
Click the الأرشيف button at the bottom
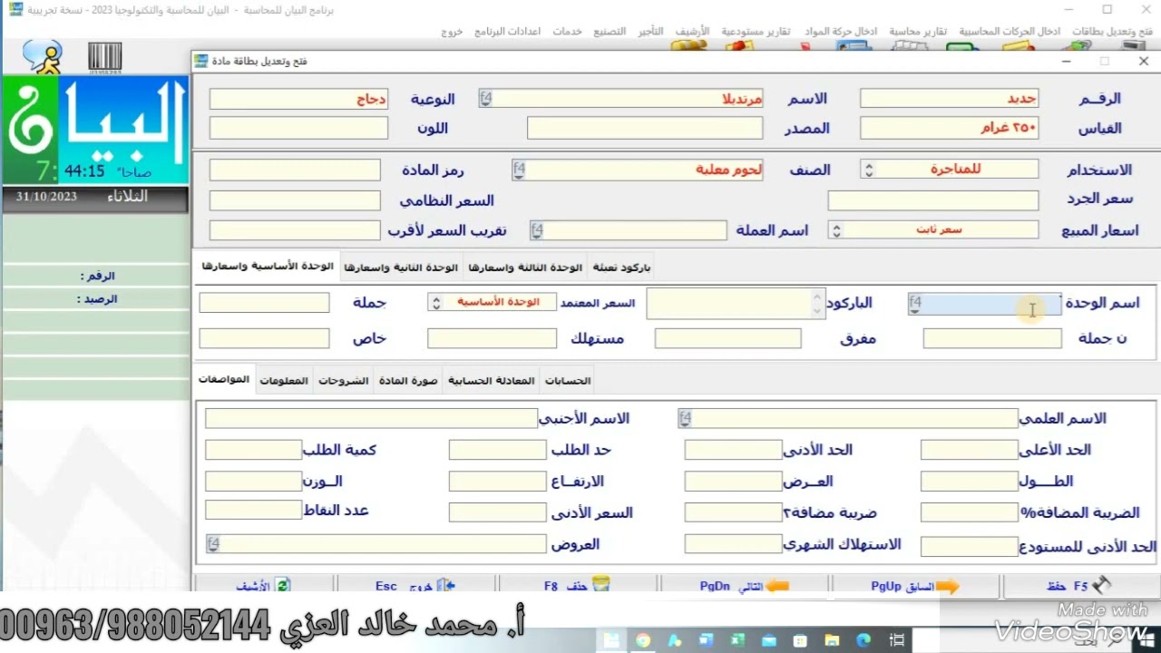tap(263, 586)
